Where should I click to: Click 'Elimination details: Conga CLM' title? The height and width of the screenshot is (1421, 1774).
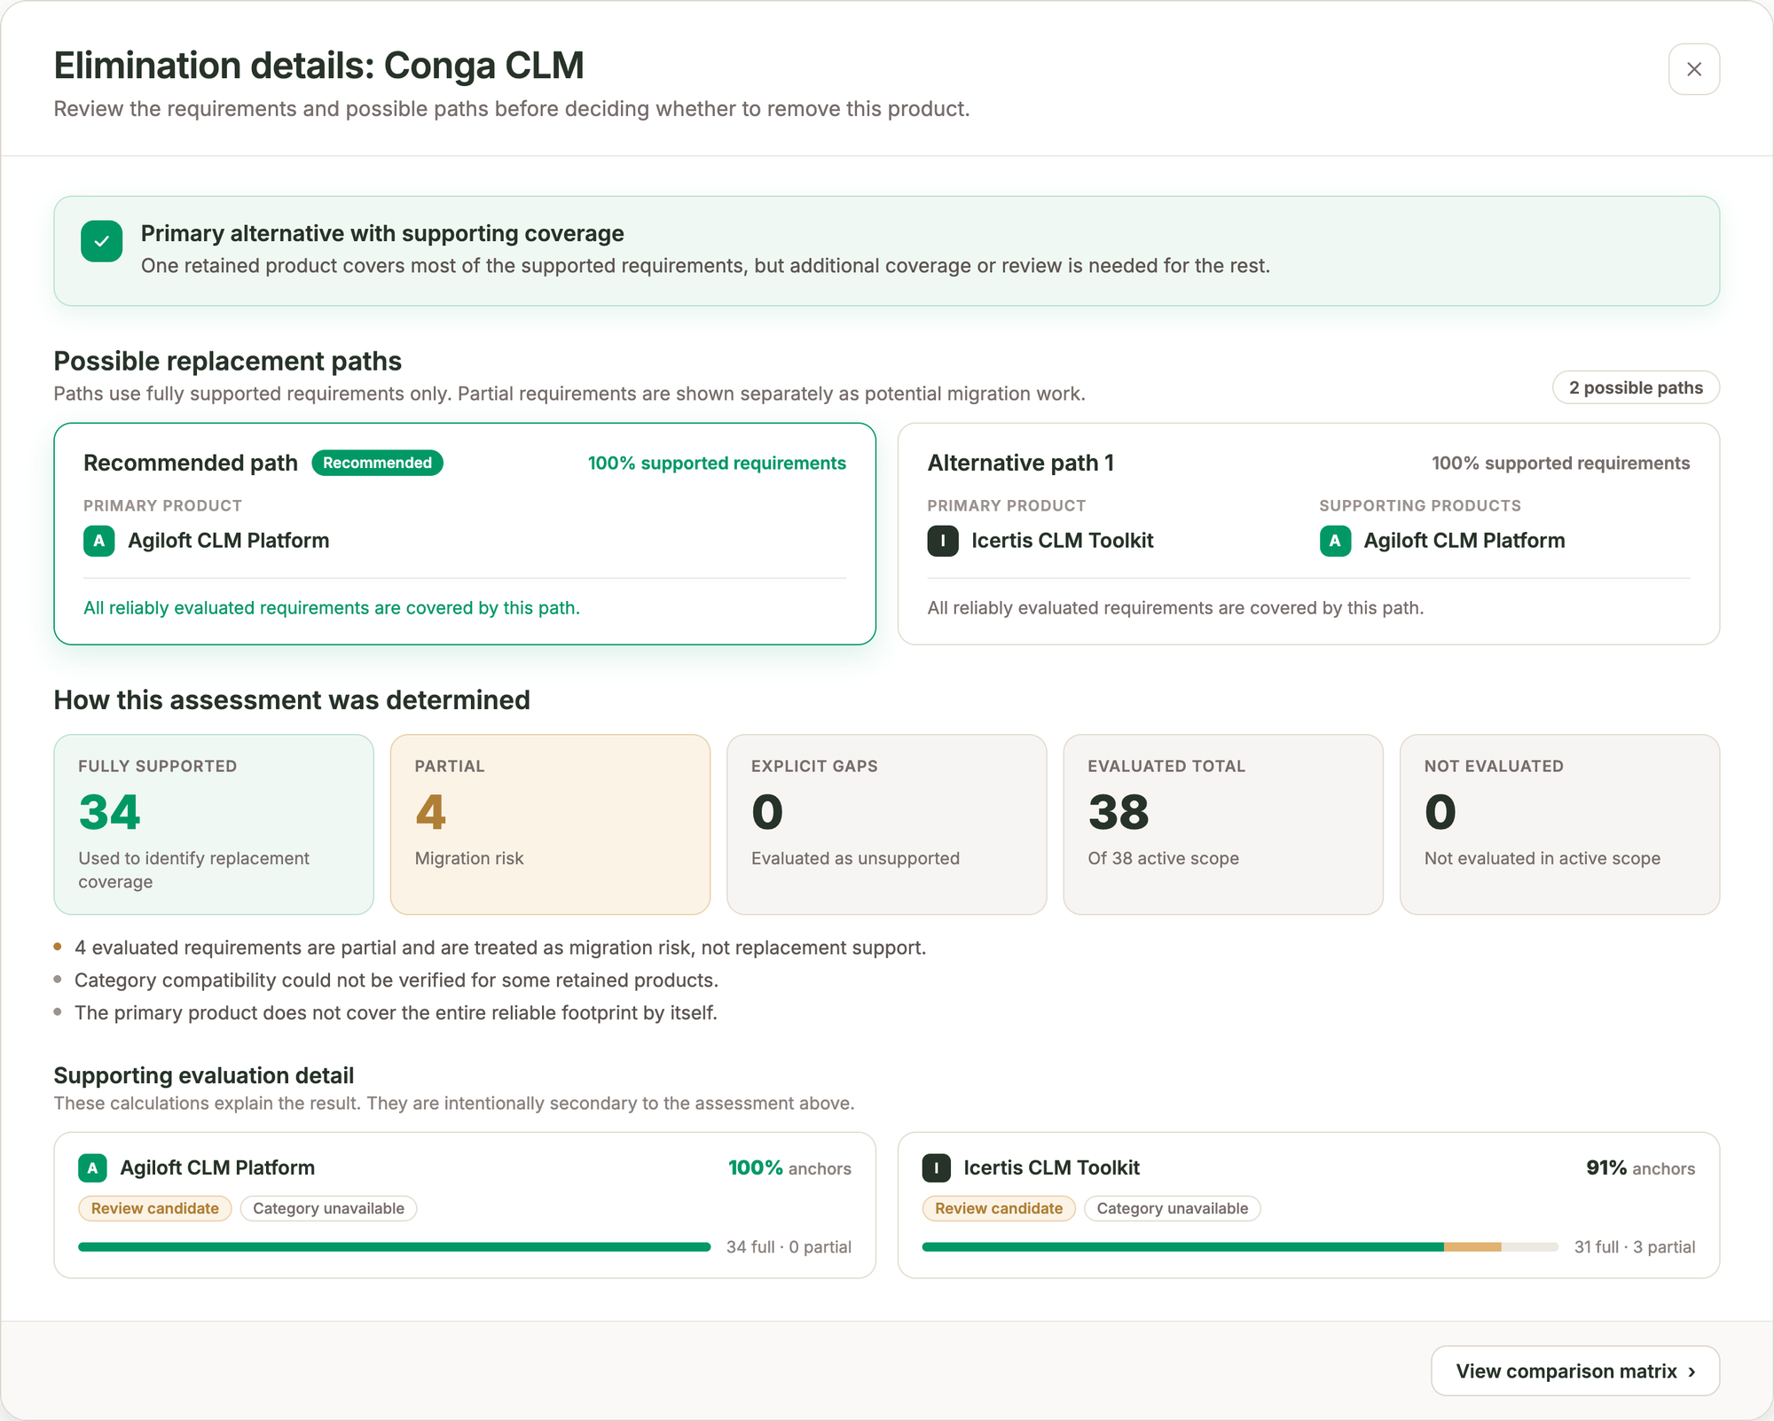tap(319, 66)
